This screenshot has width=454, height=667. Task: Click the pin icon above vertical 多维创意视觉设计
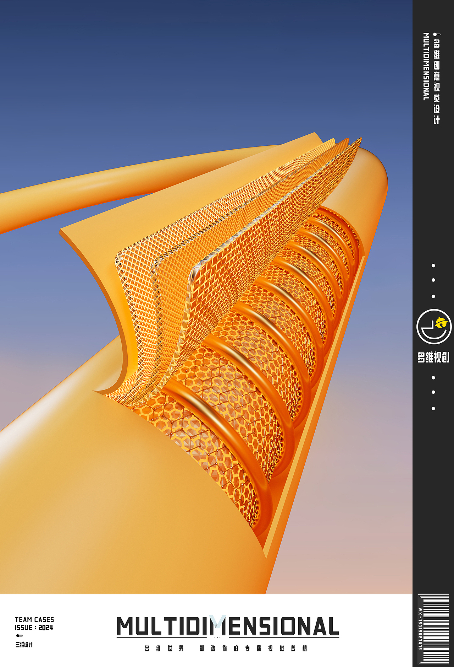(437, 34)
